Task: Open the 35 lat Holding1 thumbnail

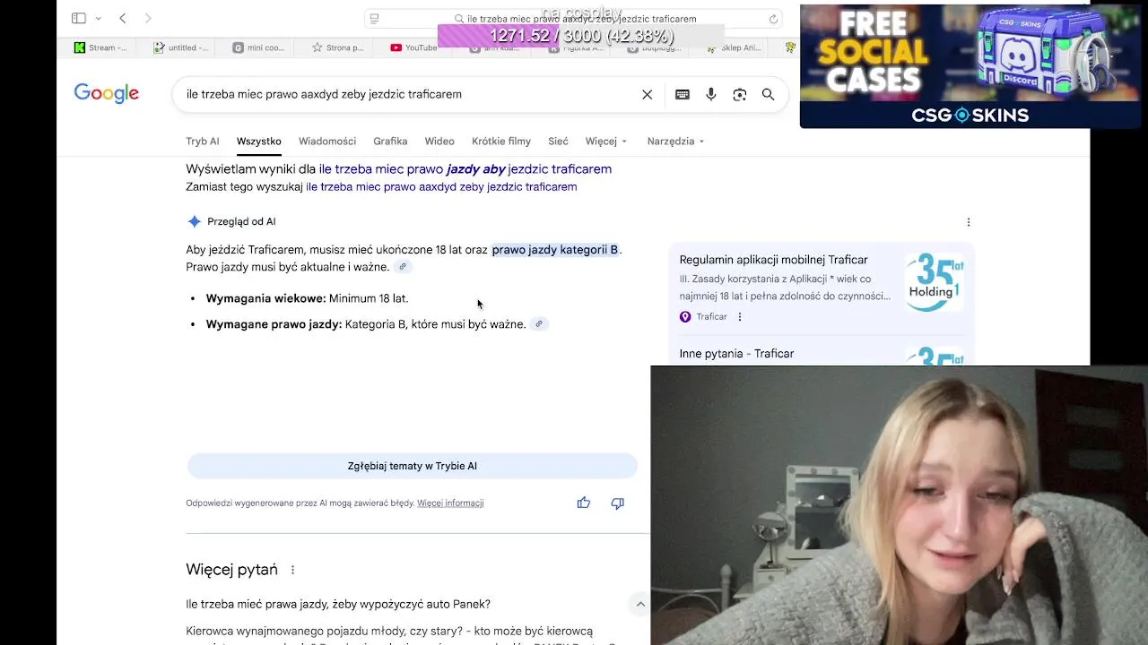Action: click(x=933, y=282)
